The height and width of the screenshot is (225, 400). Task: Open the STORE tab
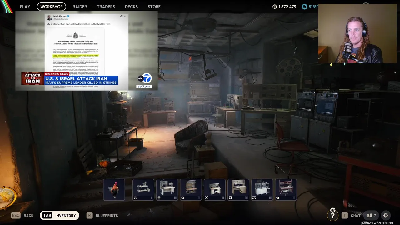coord(154,7)
